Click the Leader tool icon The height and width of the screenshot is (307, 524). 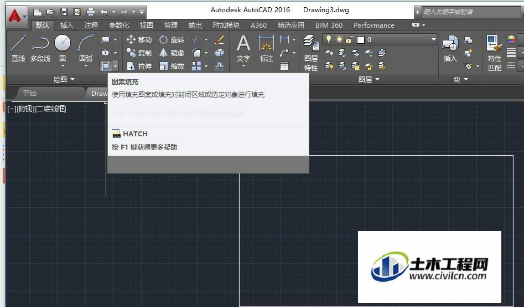coord(284,53)
